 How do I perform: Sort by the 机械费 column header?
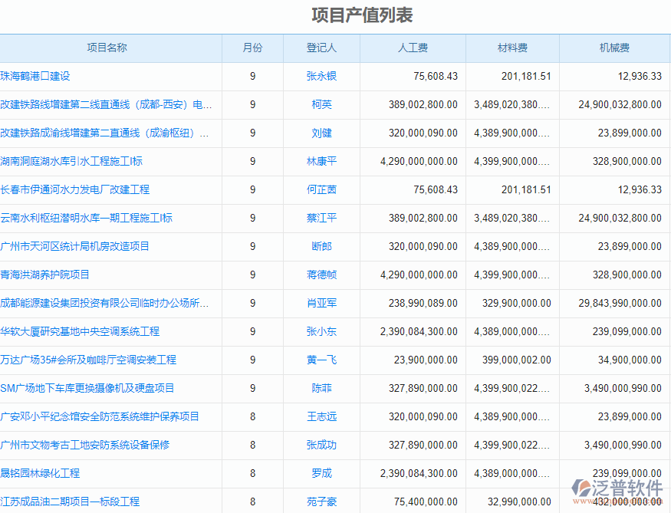click(616, 48)
